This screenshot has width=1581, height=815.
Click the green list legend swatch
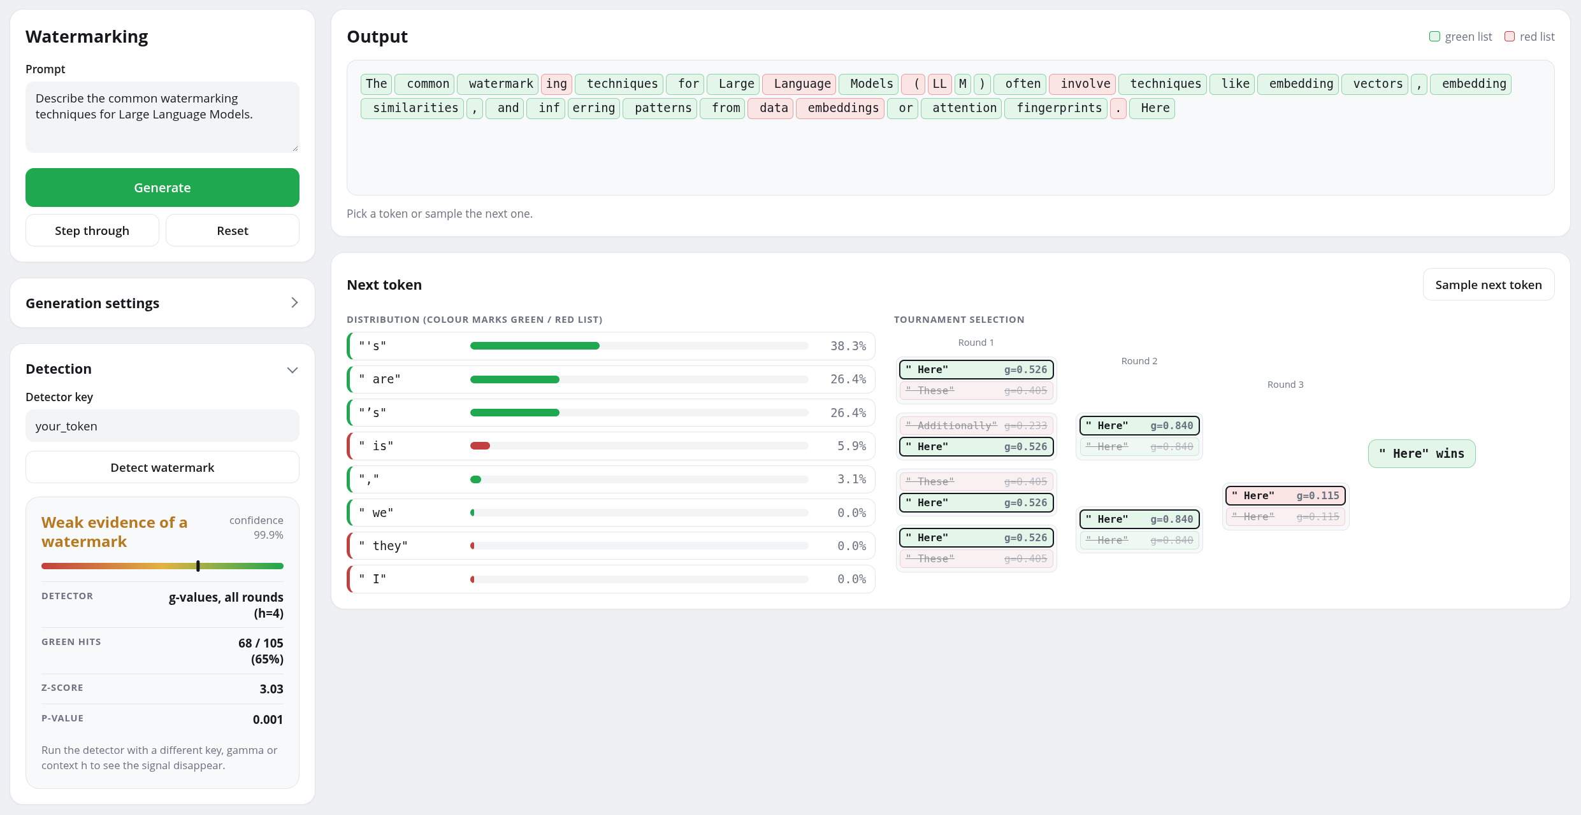coord(1434,36)
